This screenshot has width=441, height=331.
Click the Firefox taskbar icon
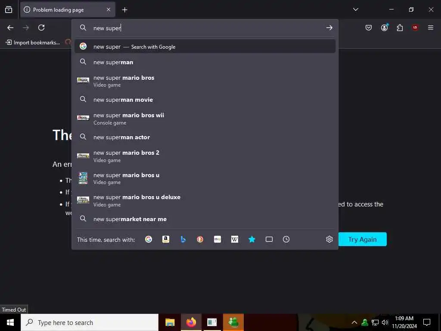pyautogui.click(x=191, y=322)
